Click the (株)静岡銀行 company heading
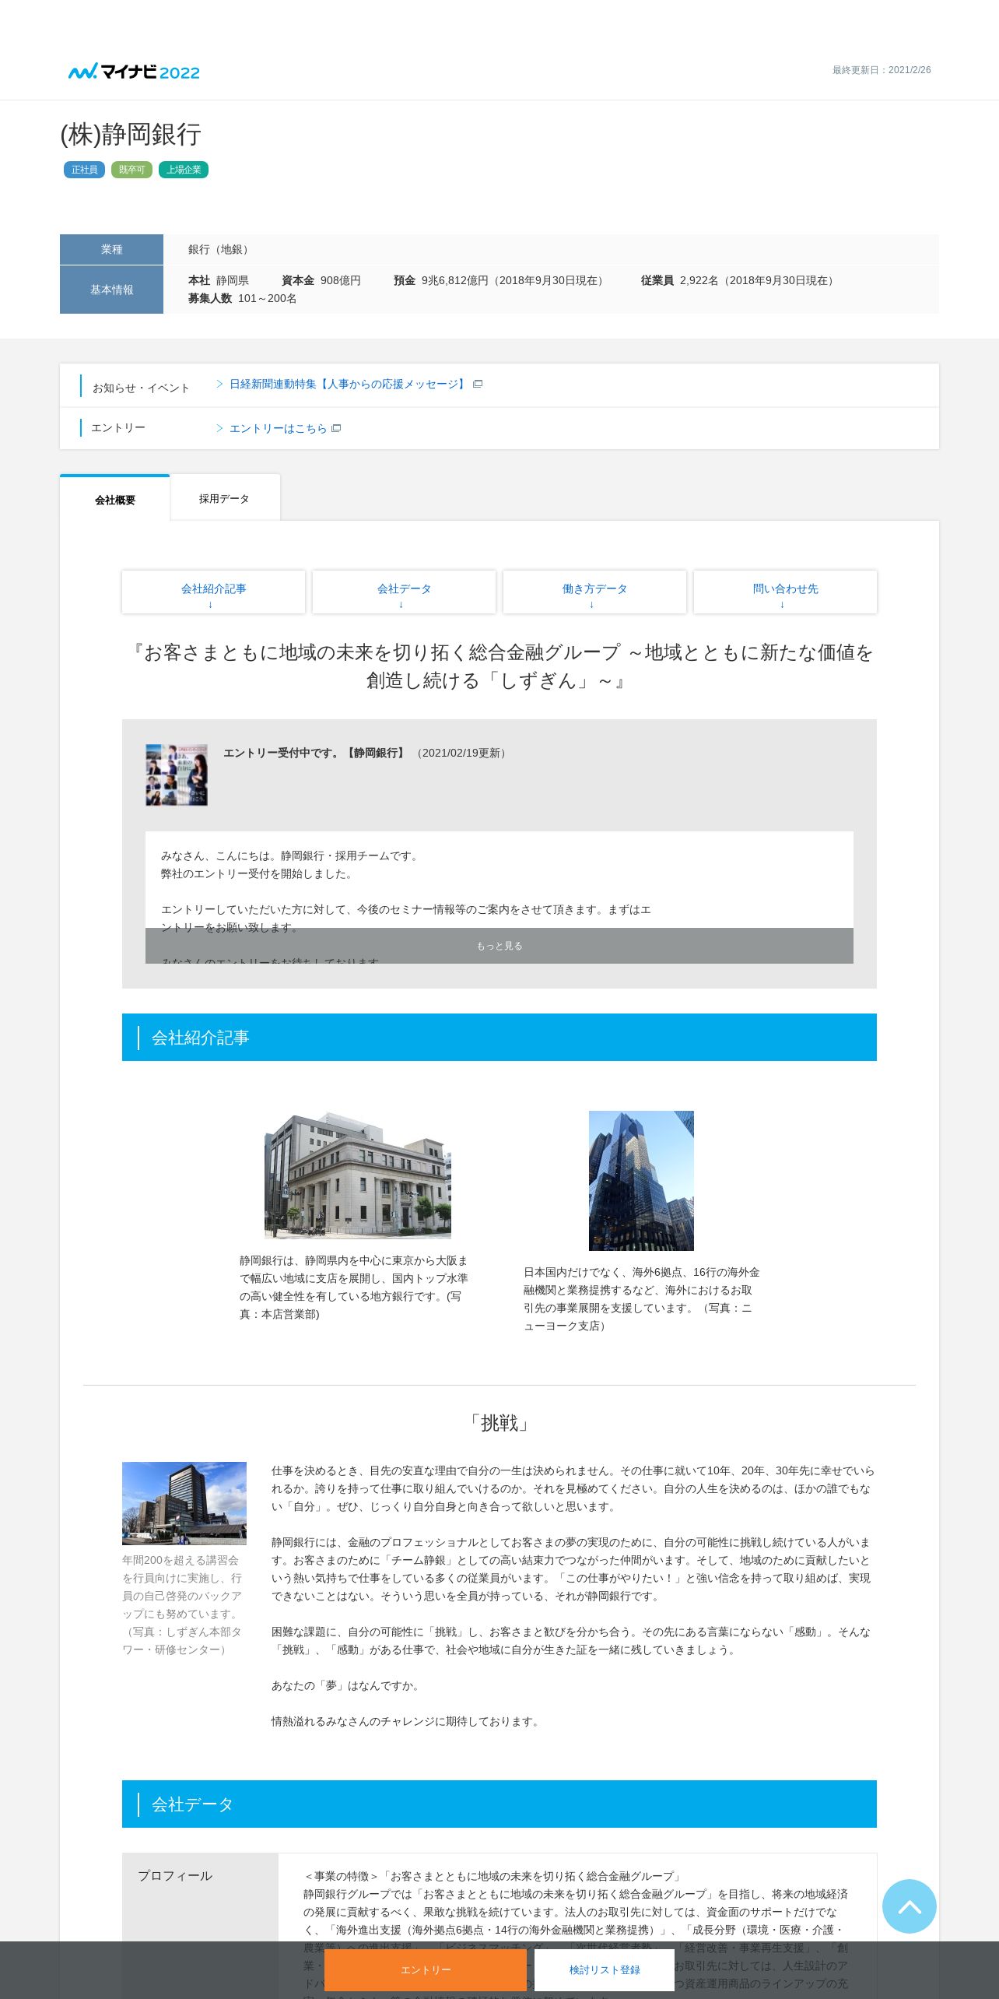This screenshot has height=1999, width=999. pyautogui.click(x=131, y=134)
